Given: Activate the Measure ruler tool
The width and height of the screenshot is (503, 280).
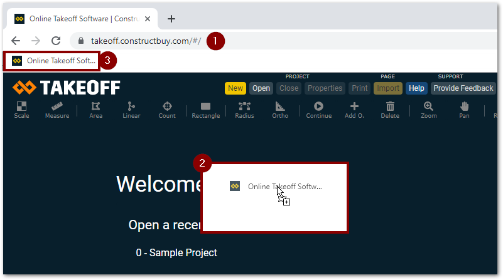Looking at the screenshot, I should point(57,106).
